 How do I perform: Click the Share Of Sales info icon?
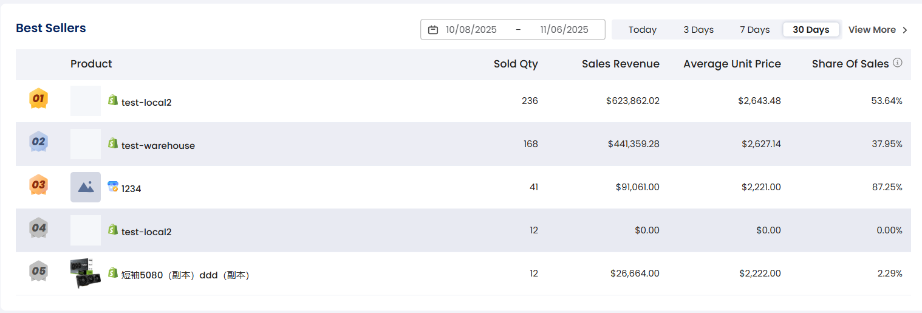point(898,63)
